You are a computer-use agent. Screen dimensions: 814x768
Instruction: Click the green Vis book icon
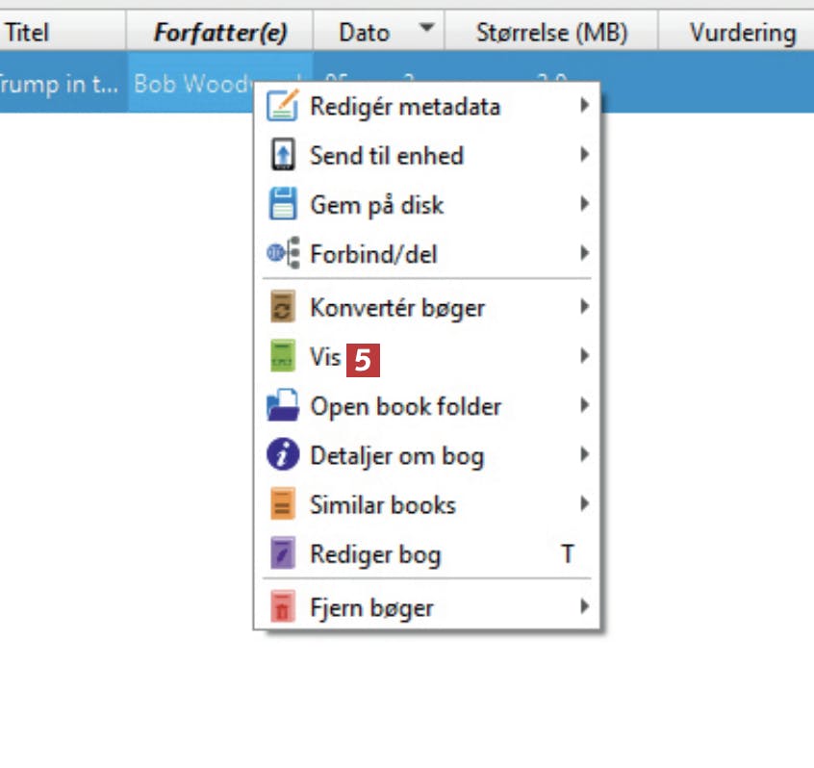[283, 357]
